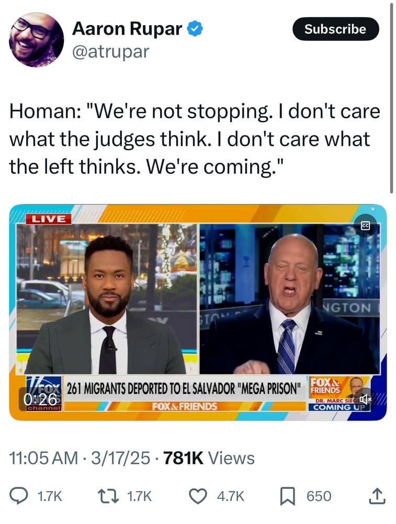Click the blue verified badge

195,28
